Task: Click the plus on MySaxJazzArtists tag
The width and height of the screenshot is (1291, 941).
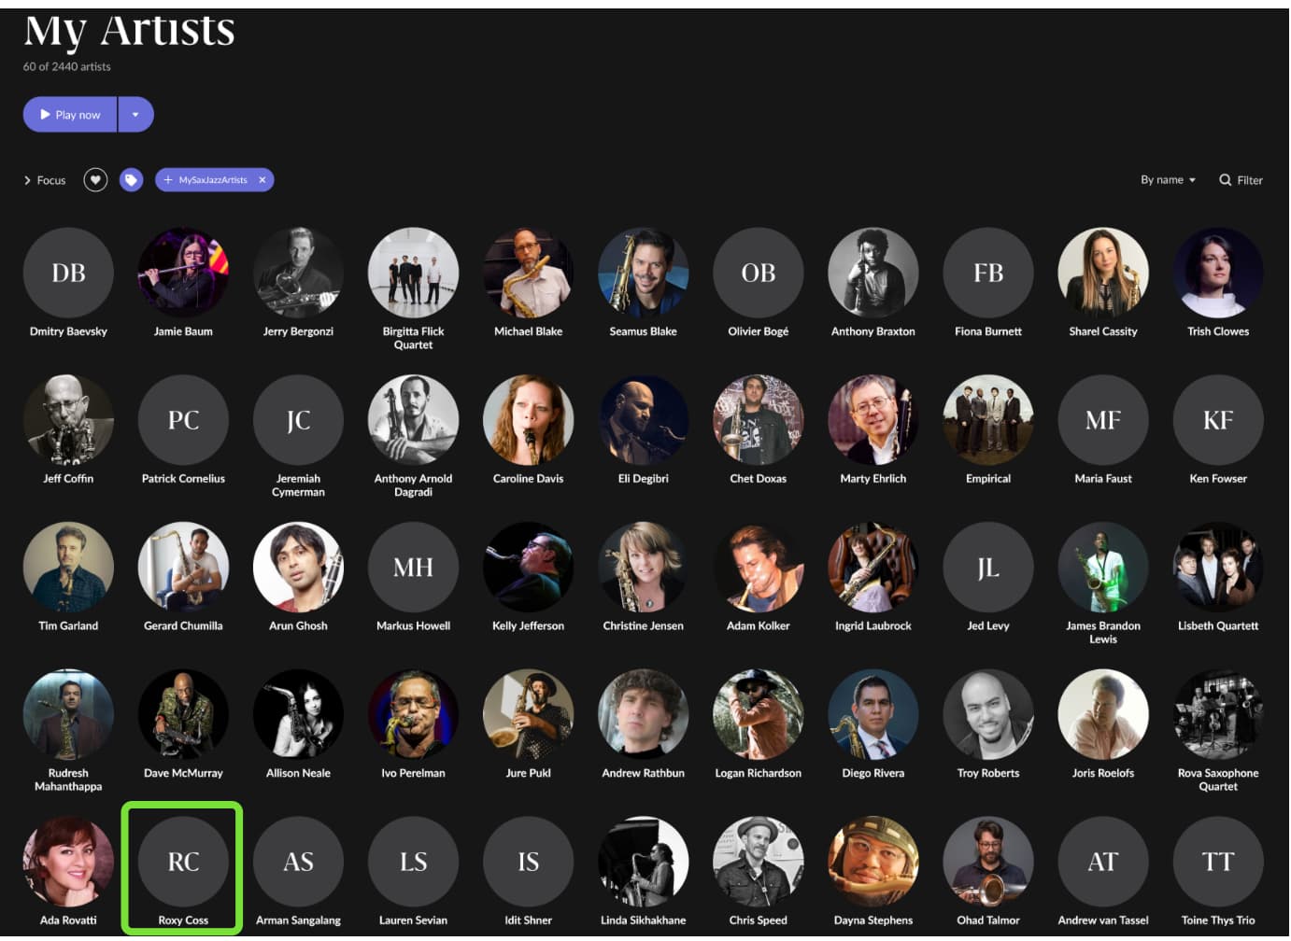Action: coord(168,180)
